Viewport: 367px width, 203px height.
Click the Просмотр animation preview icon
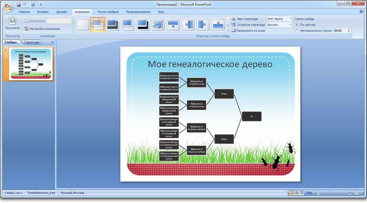pos(12,21)
